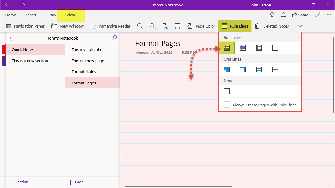Viewport: 335px width, 188px height.
Task: Expand the ribbon overflow chevron
Action: [300, 26]
